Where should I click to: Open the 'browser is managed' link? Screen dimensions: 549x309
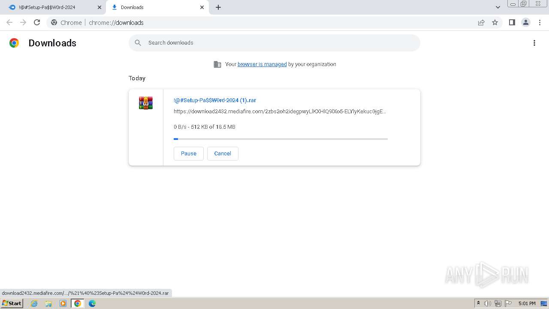pyautogui.click(x=262, y=64)
